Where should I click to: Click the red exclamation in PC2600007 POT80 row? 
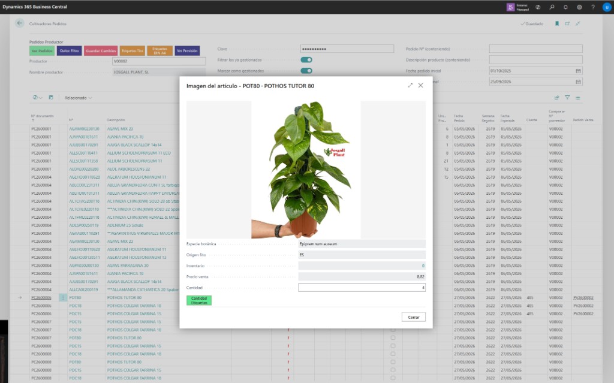(x=288, y=338)
